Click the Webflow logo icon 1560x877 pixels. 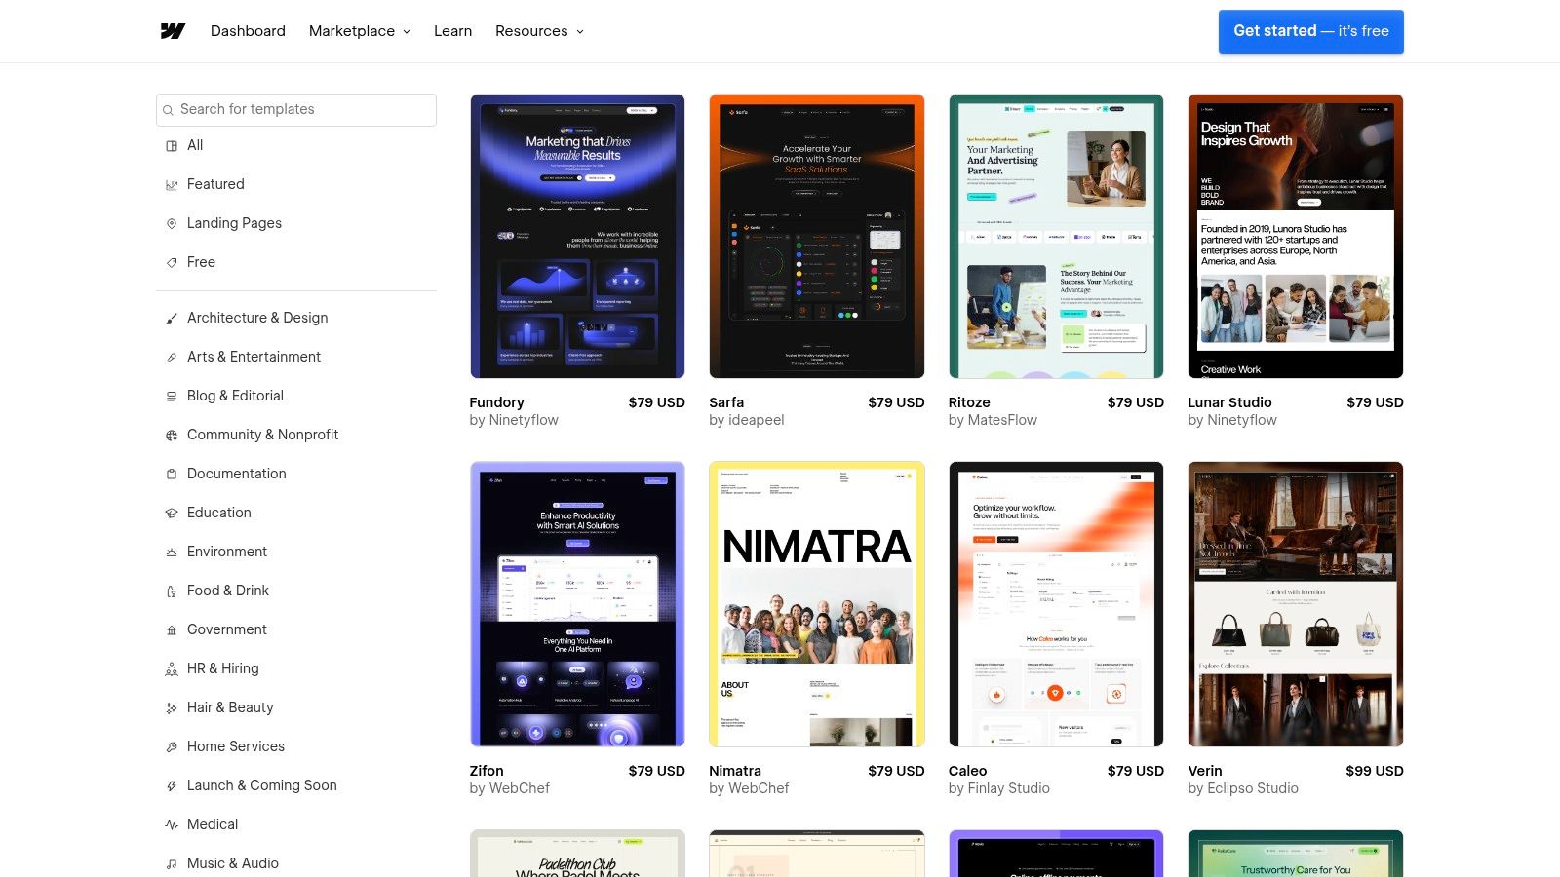pos(172,30)
